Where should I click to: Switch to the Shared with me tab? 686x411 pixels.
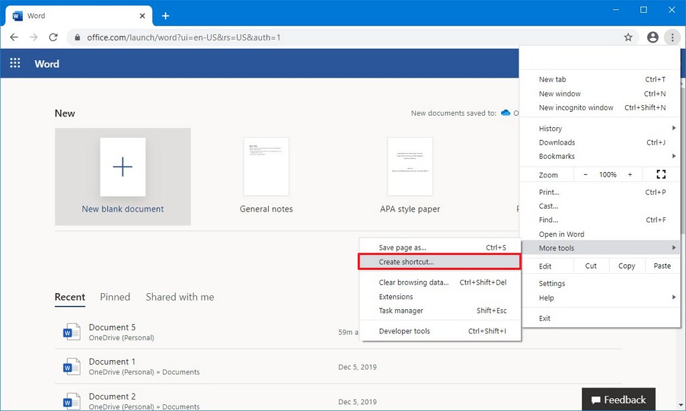[180, 297]
